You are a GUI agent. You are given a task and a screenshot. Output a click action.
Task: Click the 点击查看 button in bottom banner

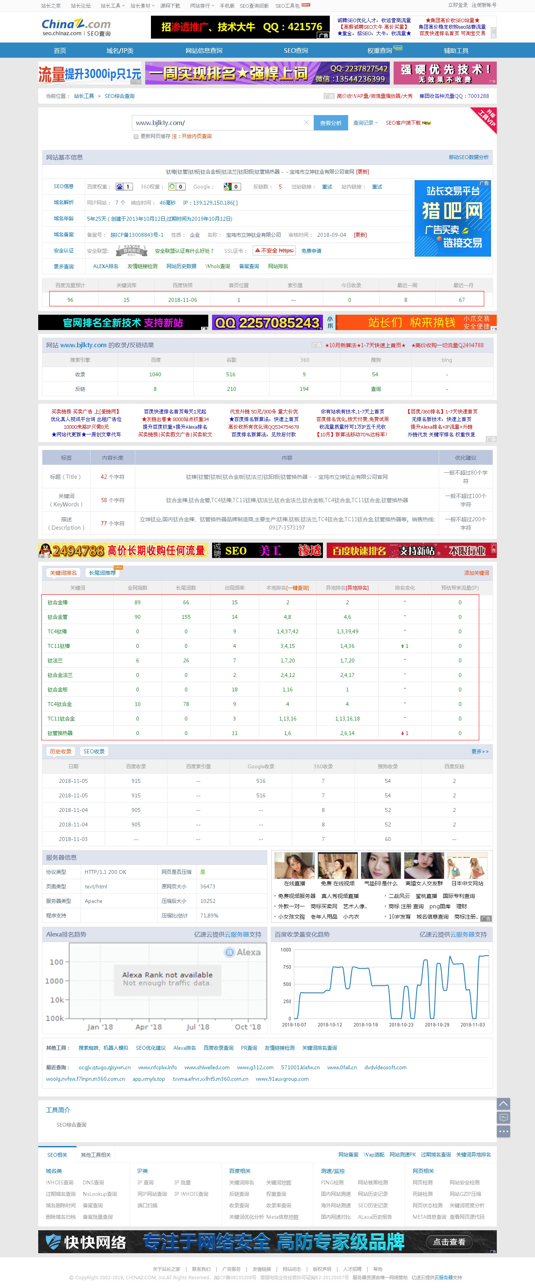(449, 1242)
